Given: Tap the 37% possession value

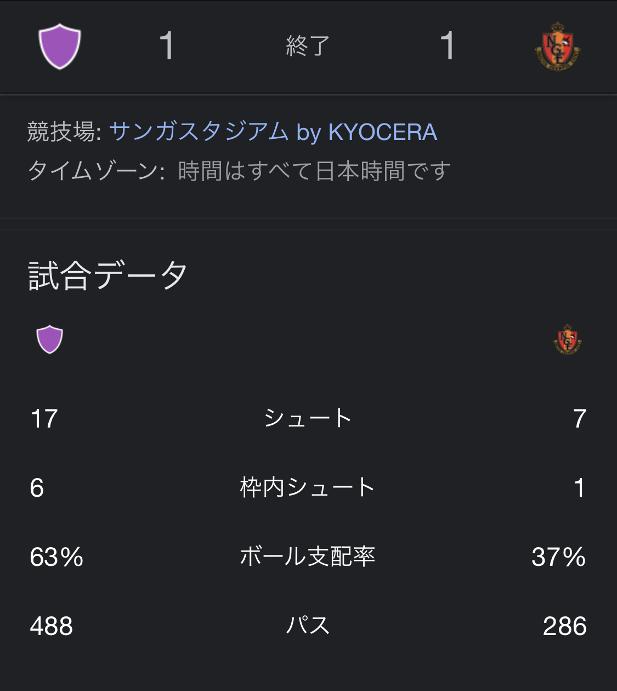Looking at the screenshot, I should pyautogui.click(x=559, y=557).
